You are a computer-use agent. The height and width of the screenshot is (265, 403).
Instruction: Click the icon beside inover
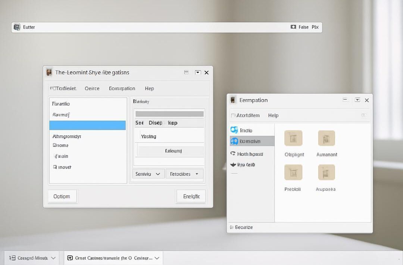coord(55,167)
